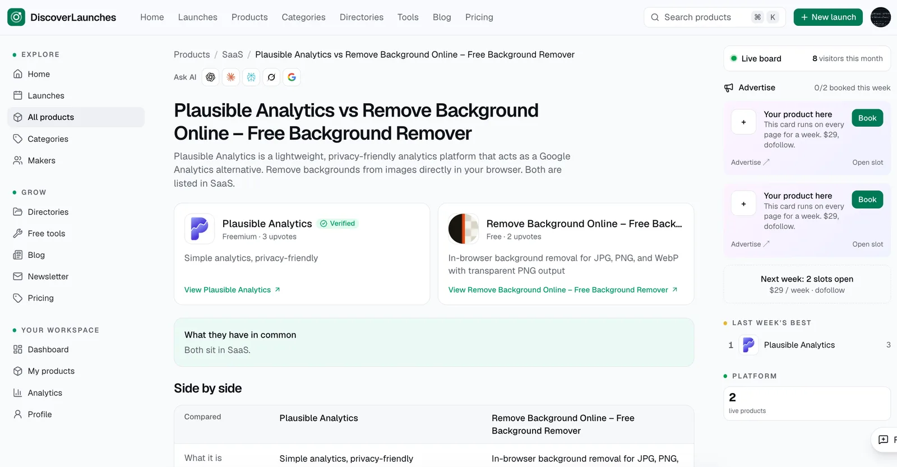Click the Free tools wrench icon
The width and height of the screenshot is (897, 467).
tap(18, 233)
